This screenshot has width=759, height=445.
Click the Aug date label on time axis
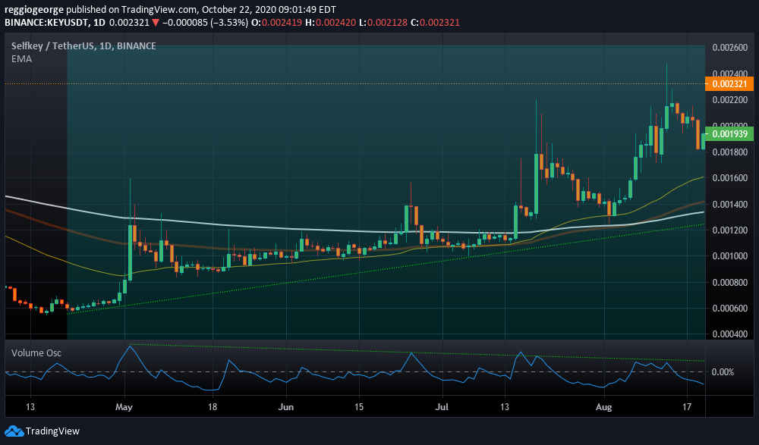coord(604,407)
